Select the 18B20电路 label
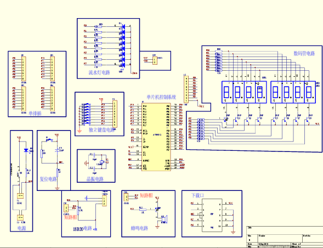This screenshot has height=248, width=323. click(x=82, y=228)
